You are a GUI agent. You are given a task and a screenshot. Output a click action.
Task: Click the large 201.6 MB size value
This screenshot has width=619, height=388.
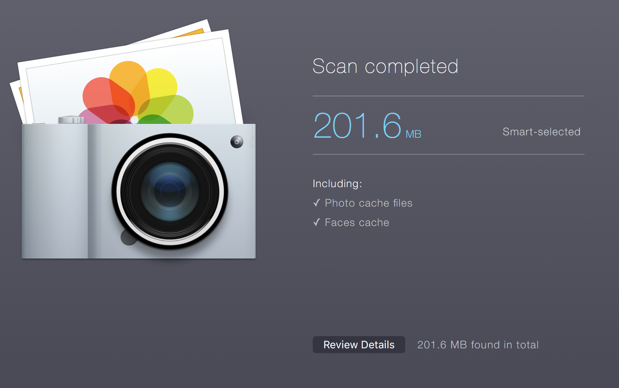[367, 126]
